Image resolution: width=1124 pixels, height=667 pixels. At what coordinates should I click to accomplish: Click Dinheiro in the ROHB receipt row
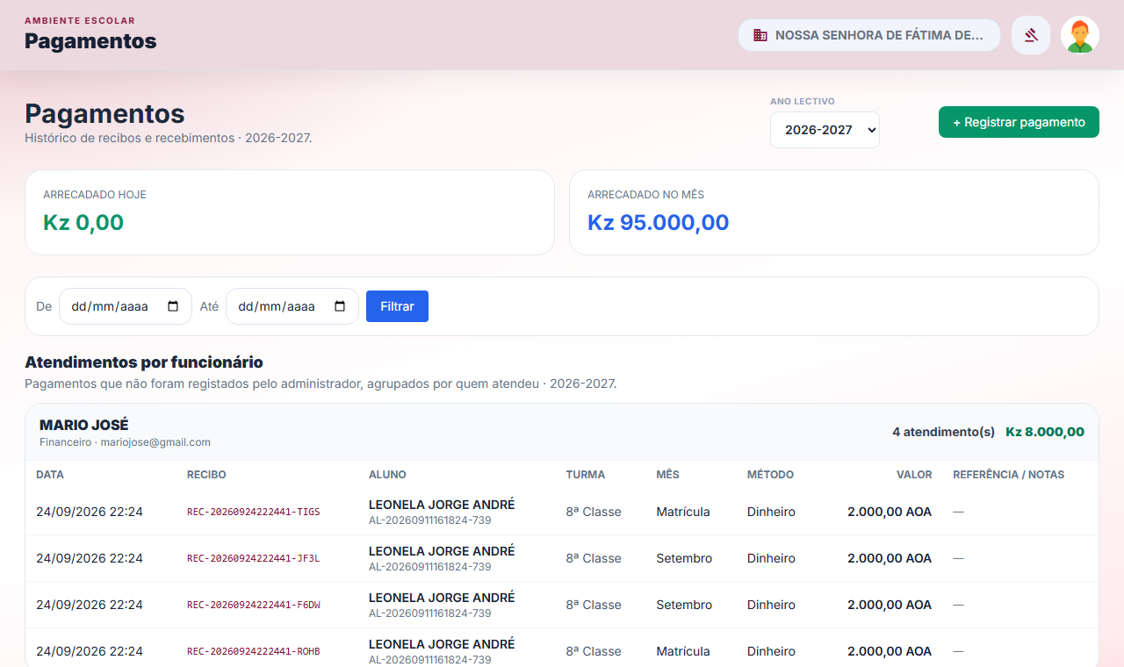tap(771, 651)
